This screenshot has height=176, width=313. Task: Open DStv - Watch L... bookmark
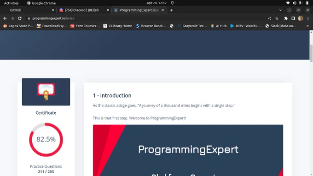coord(246,26)
